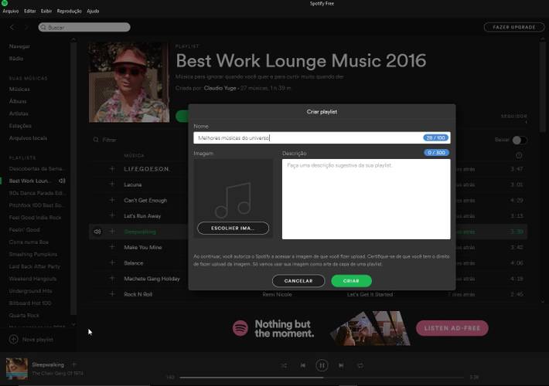Click speaker icon beside Best Work Loun playlist
The image size is (549, 386).
tap(62, 181)
